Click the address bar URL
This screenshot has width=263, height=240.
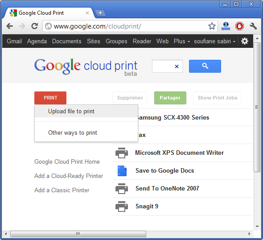(98, 26)
